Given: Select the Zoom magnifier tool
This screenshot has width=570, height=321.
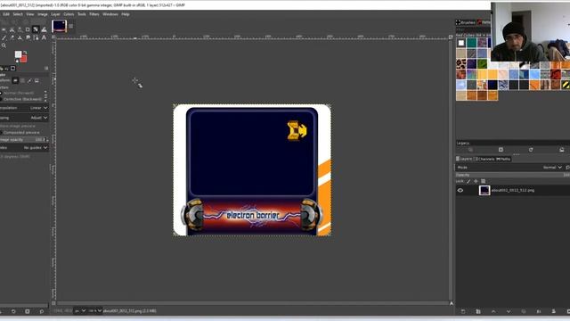Looking at the screenshot, I should point(4,45).
